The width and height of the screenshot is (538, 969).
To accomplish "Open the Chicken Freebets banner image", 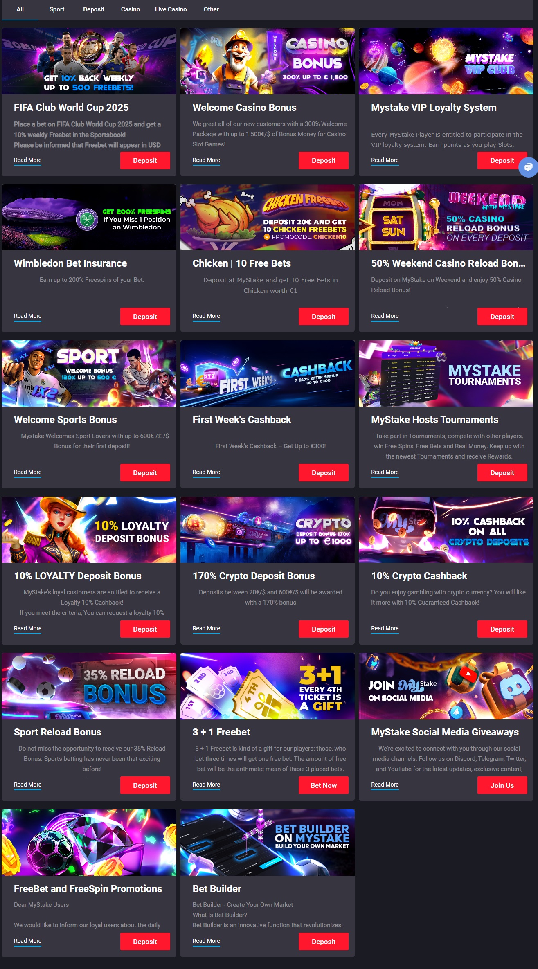I will tap(268, 217).
